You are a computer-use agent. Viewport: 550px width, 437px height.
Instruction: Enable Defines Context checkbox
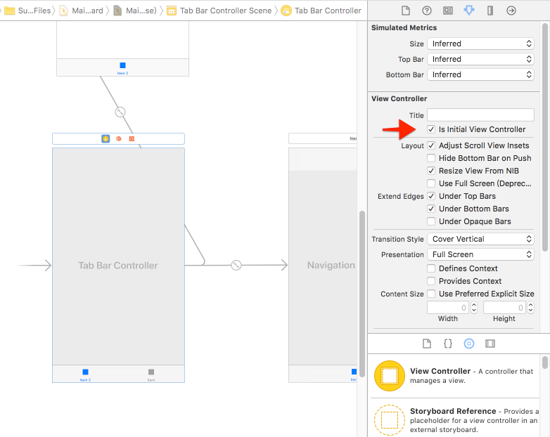(431, 268)
